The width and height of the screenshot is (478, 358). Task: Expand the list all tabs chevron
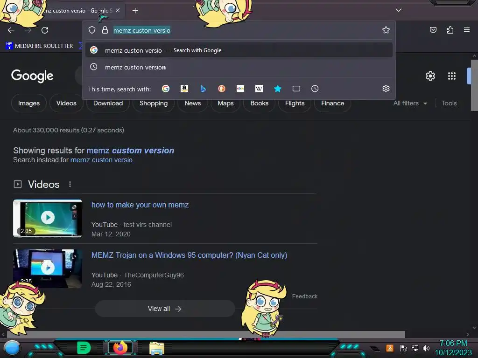click(x=399, y=10)
